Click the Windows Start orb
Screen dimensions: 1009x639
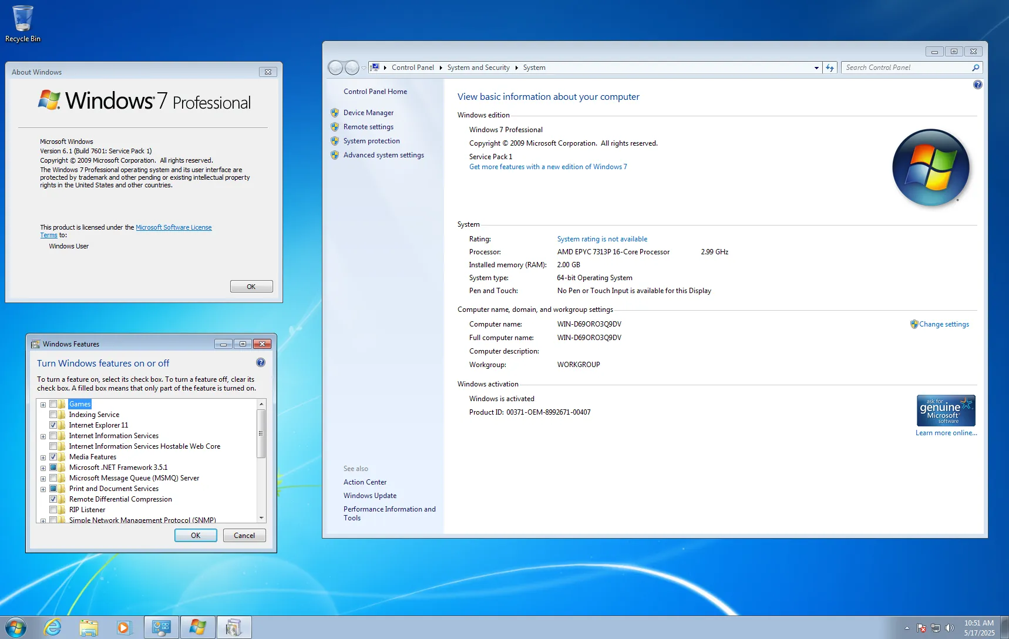(x=16, y=627)
